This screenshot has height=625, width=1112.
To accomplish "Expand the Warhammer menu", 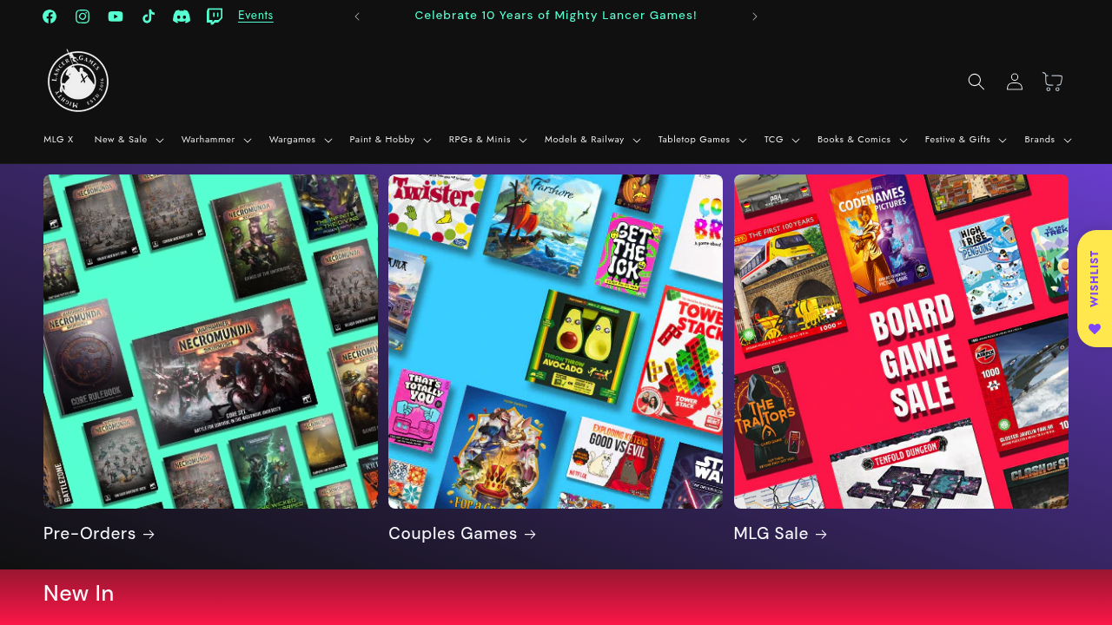I will click(216, 140).
